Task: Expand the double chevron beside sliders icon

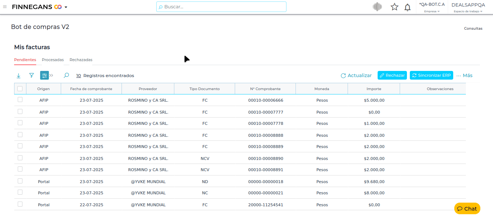Action: pos(51,75)
